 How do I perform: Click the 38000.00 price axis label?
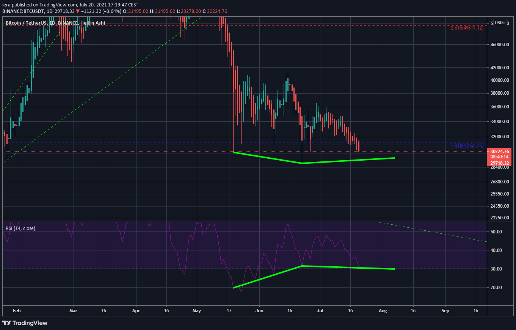(x=499, y=93)
